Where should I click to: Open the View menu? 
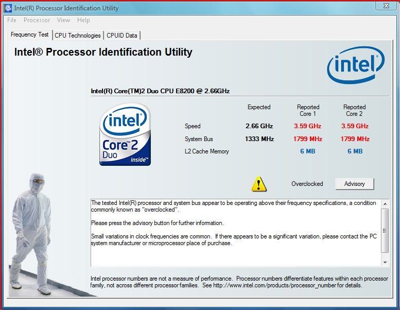pos(63,20)
